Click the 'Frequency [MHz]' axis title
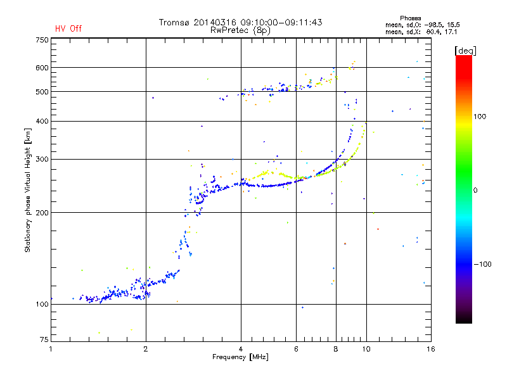507x380 pixels. point(240,357)
